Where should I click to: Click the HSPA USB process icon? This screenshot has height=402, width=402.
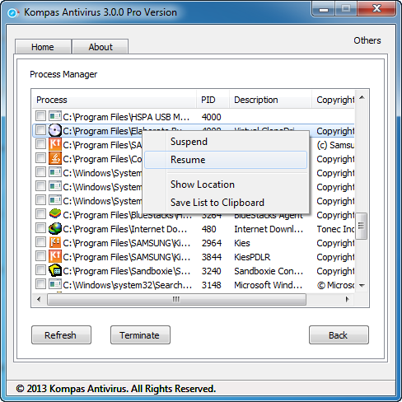coord(55,116)
